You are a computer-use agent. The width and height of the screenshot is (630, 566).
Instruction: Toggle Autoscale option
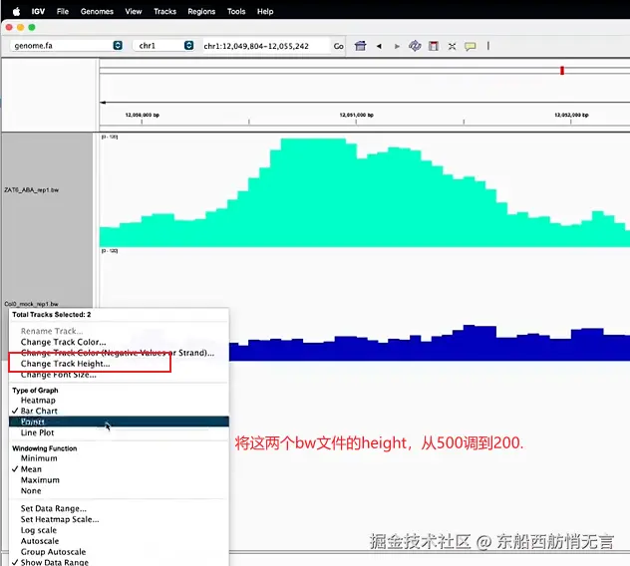point(40,541)
